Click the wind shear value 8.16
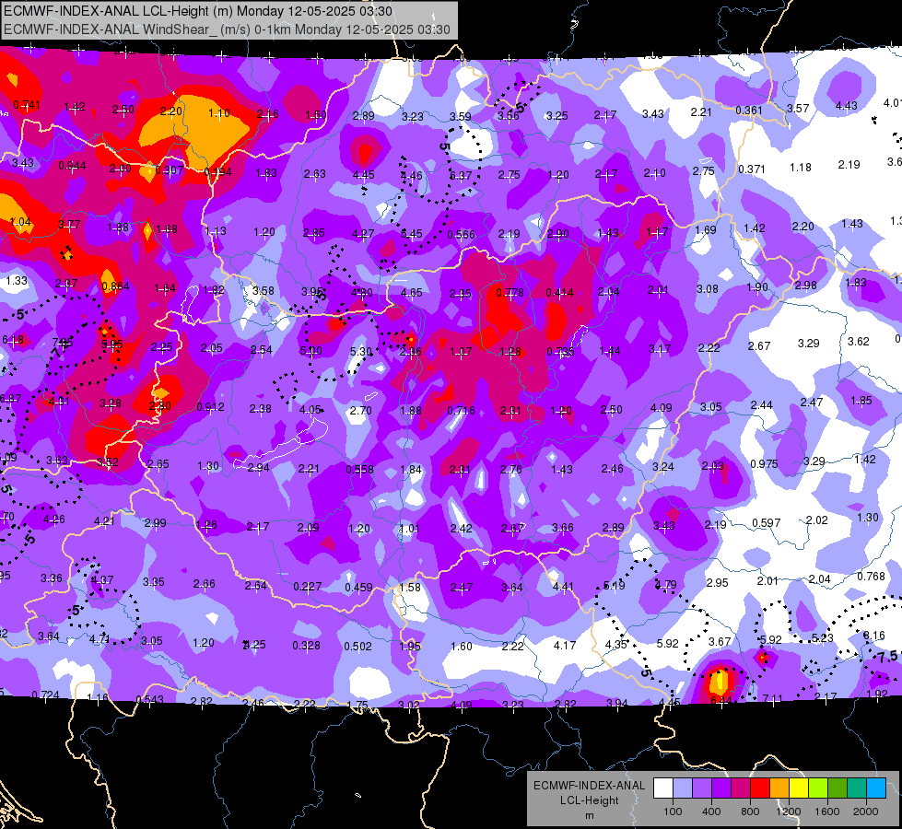The height and width of the screenshot is (829, 902). pyautogui.click(x=874, y=636)
